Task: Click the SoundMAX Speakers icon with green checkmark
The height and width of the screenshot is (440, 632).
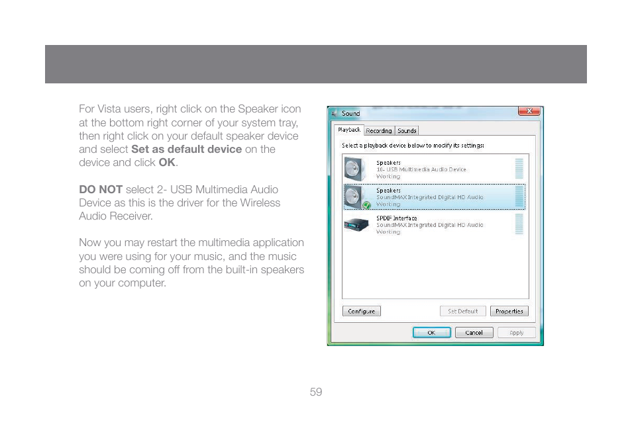Action: 357,197
